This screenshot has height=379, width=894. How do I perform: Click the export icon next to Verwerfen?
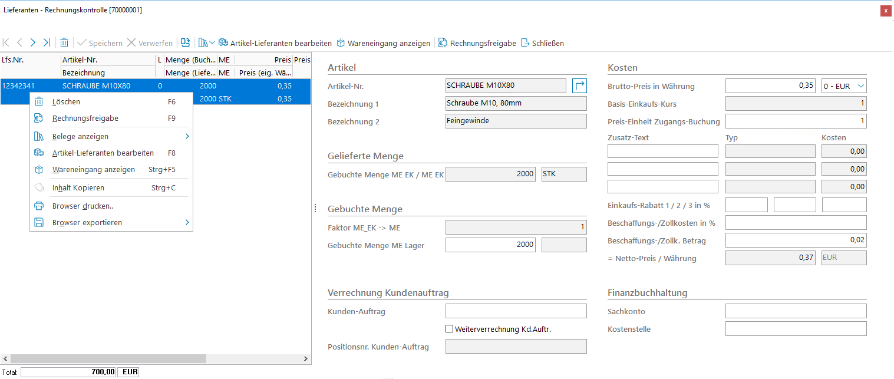coord(186,43)
